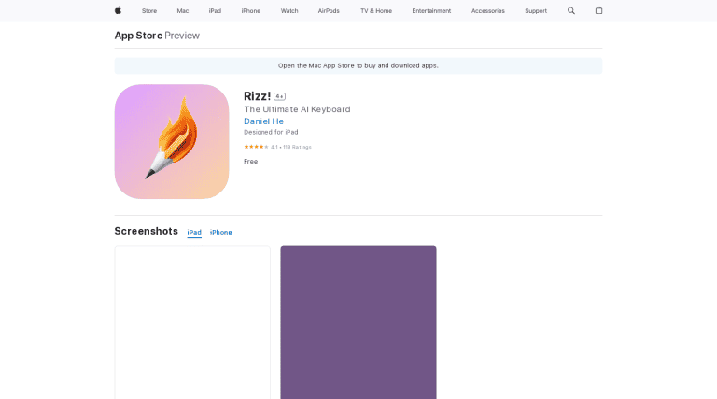Click the star rating display
Image resolution: width=717 pixels, height=399 pixels.
coord(256,147)
